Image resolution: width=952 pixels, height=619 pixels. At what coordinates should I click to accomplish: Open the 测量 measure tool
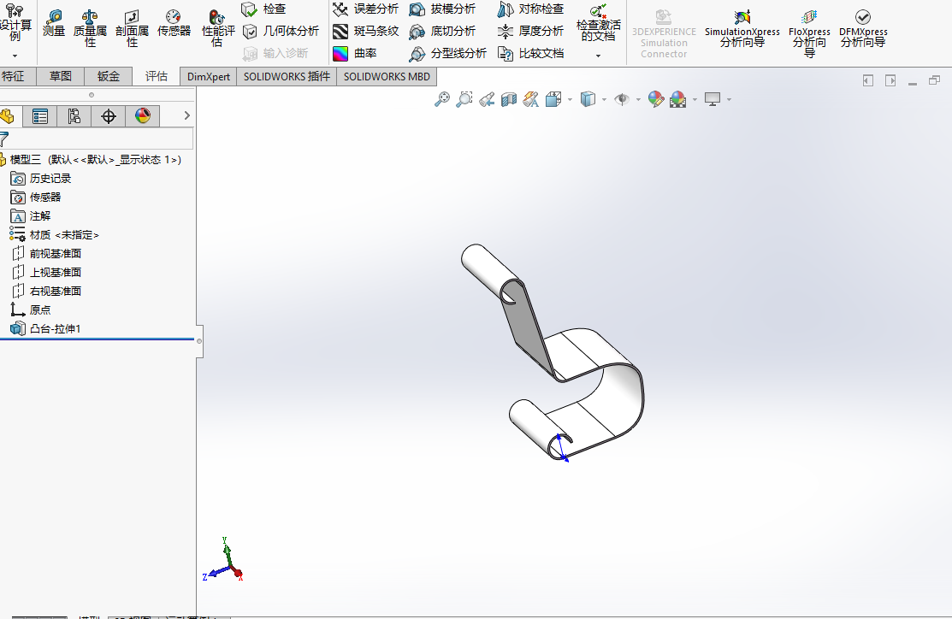coord(53,24)
